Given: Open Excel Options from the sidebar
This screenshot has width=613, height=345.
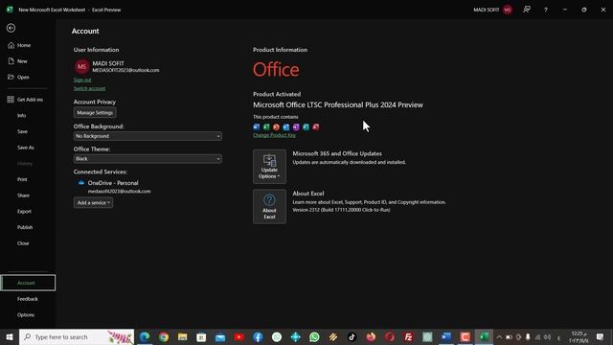Looking at the screenshot, I should click(x=26, y=315).
